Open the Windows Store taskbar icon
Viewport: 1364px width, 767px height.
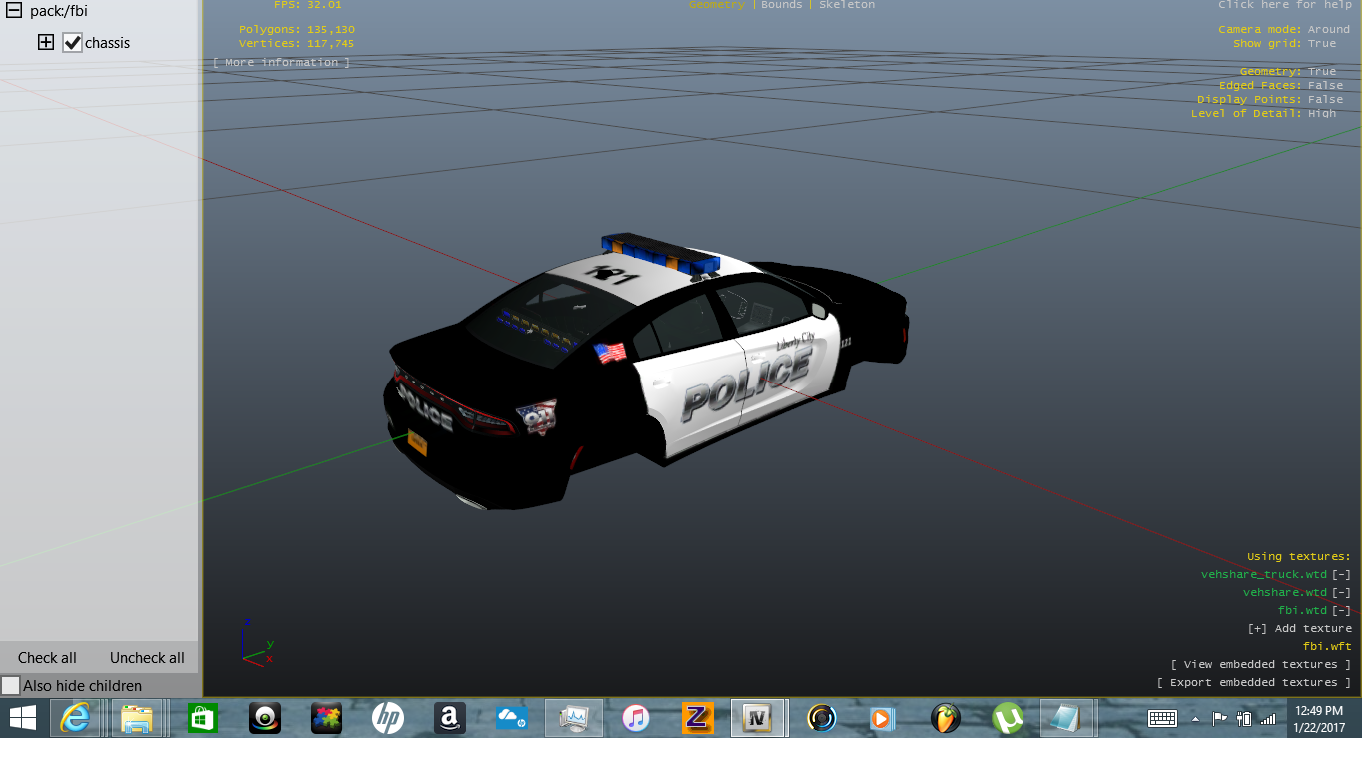(x=202, y=718)
